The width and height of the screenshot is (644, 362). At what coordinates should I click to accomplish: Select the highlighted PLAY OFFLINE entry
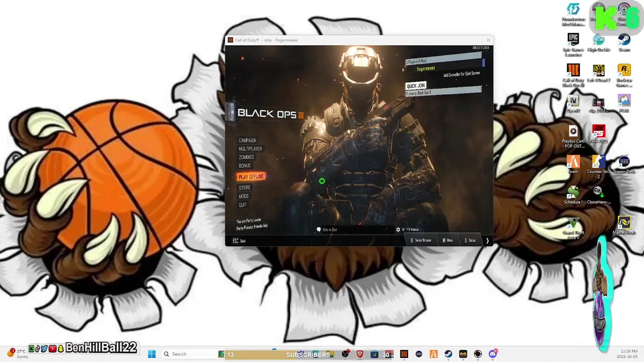click(251, 176)
